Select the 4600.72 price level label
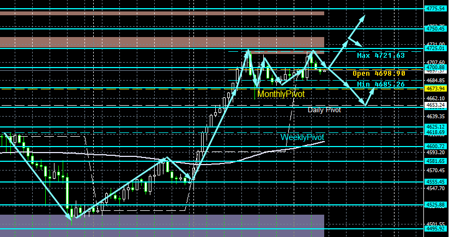The width and height of the screenshot is (449, 237). [x=435, y=146]
